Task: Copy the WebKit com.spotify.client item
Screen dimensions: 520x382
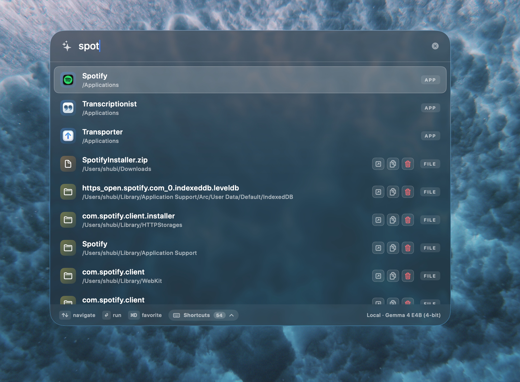Action: tap(393, 276)
